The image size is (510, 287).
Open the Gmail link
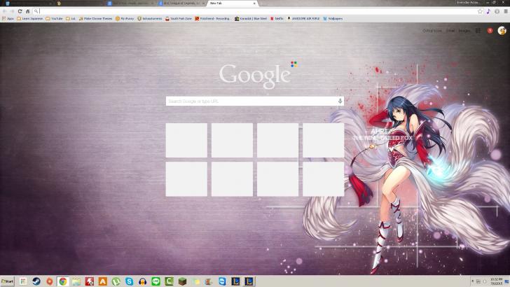(450, 31)
